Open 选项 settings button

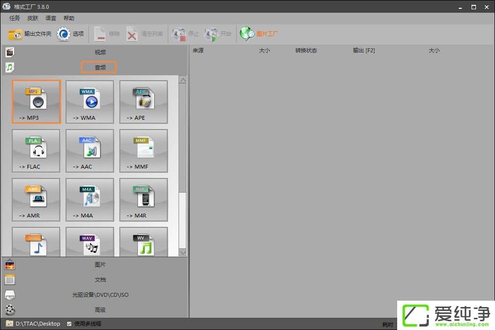coord(70,34)
